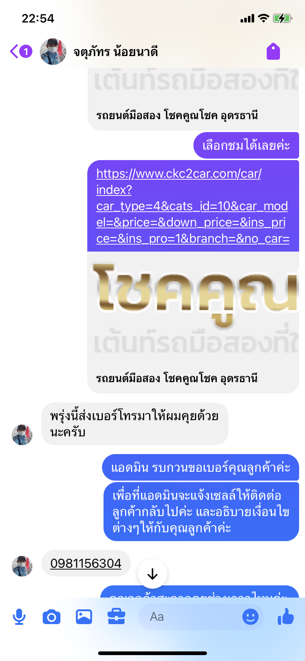Open the lower รถยนต์มือสอง โชคคูณโชค อุดรธานี preview title
This screenshot has width=305, height=661.
(176, 378)
